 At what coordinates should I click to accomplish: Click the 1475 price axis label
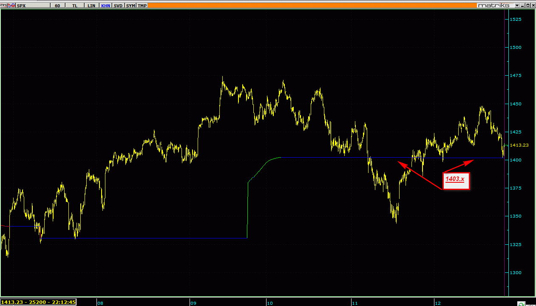tap(516, 76)
